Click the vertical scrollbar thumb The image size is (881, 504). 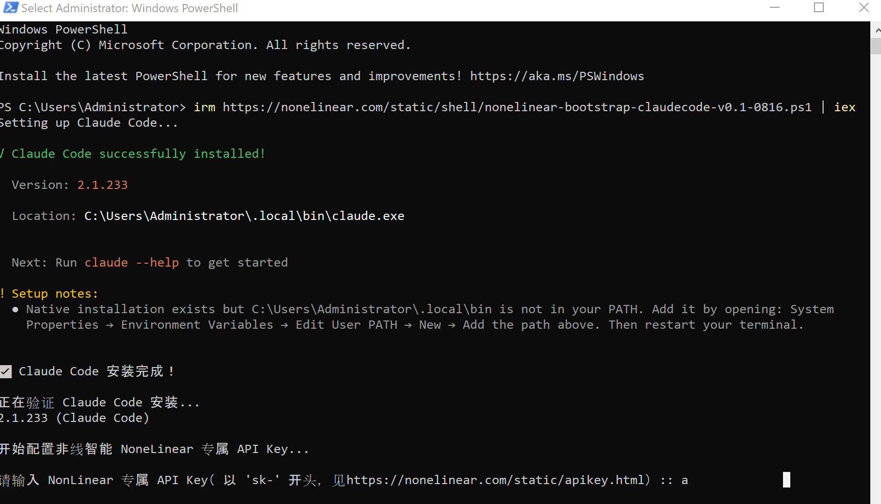(876, 46)
